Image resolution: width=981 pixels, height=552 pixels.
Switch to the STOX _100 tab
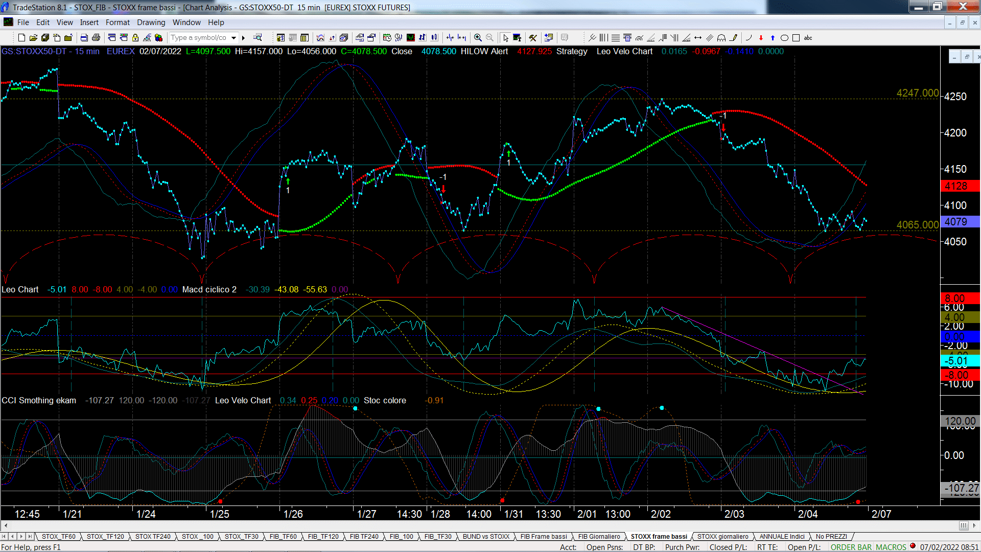(x=198, y=537)
